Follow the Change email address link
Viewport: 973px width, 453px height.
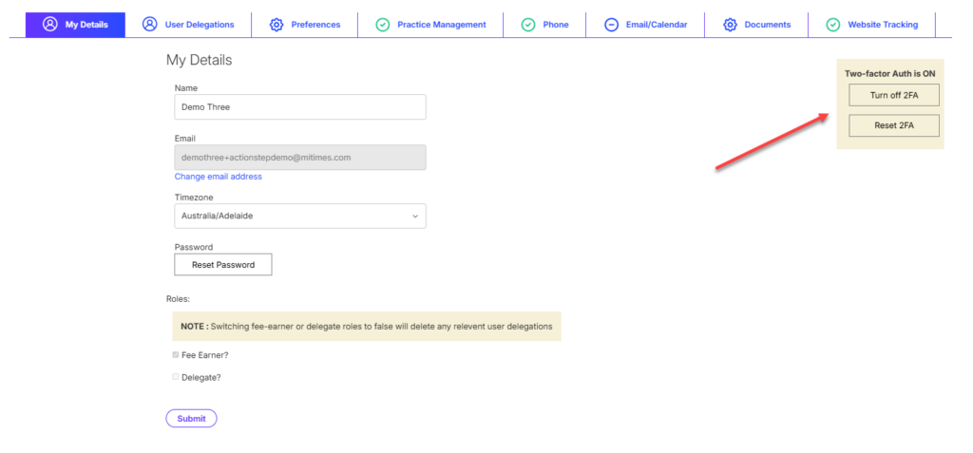218,177
